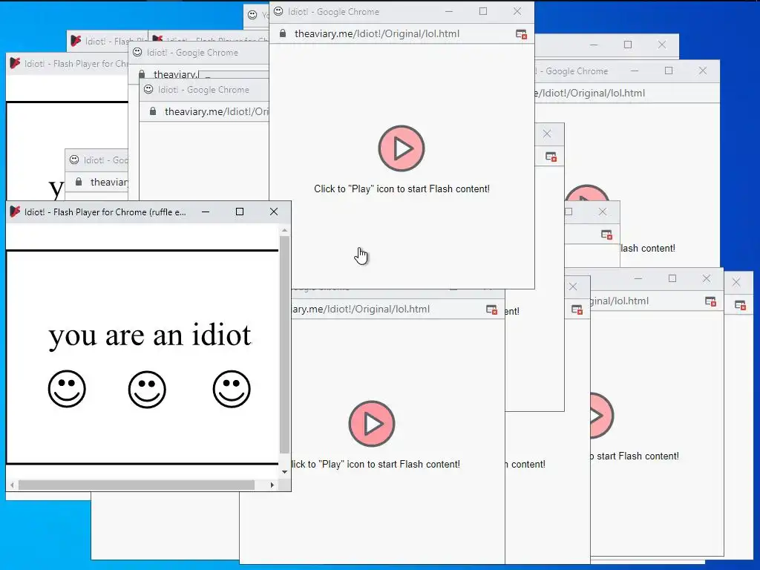Click smiley favicon of Chrome window above theaviary.me/Idiot!/Ori address
Image resolution: width=760 pixels, height=570 pixels.
tap(148, 89)
